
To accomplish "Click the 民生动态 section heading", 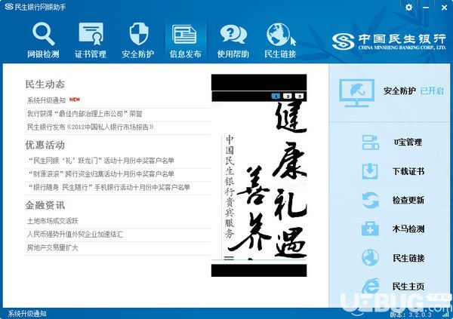I will [x=45, y=84].
